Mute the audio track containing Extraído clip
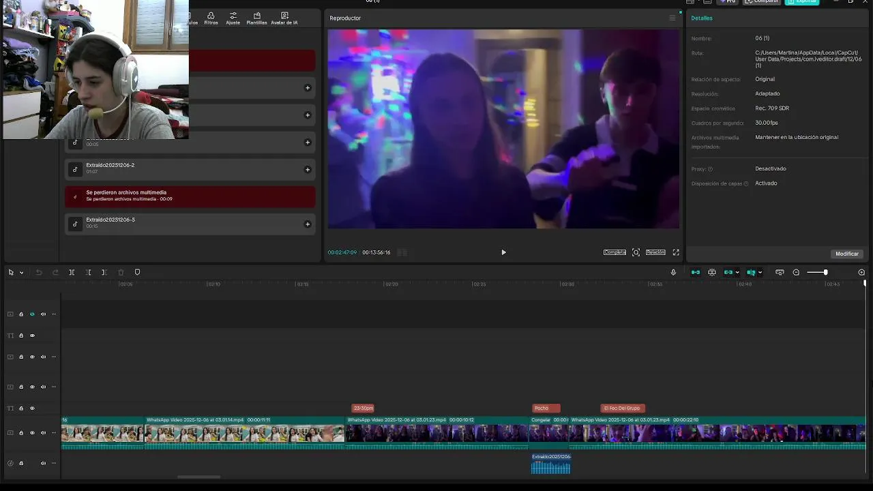 click(43, 463)
